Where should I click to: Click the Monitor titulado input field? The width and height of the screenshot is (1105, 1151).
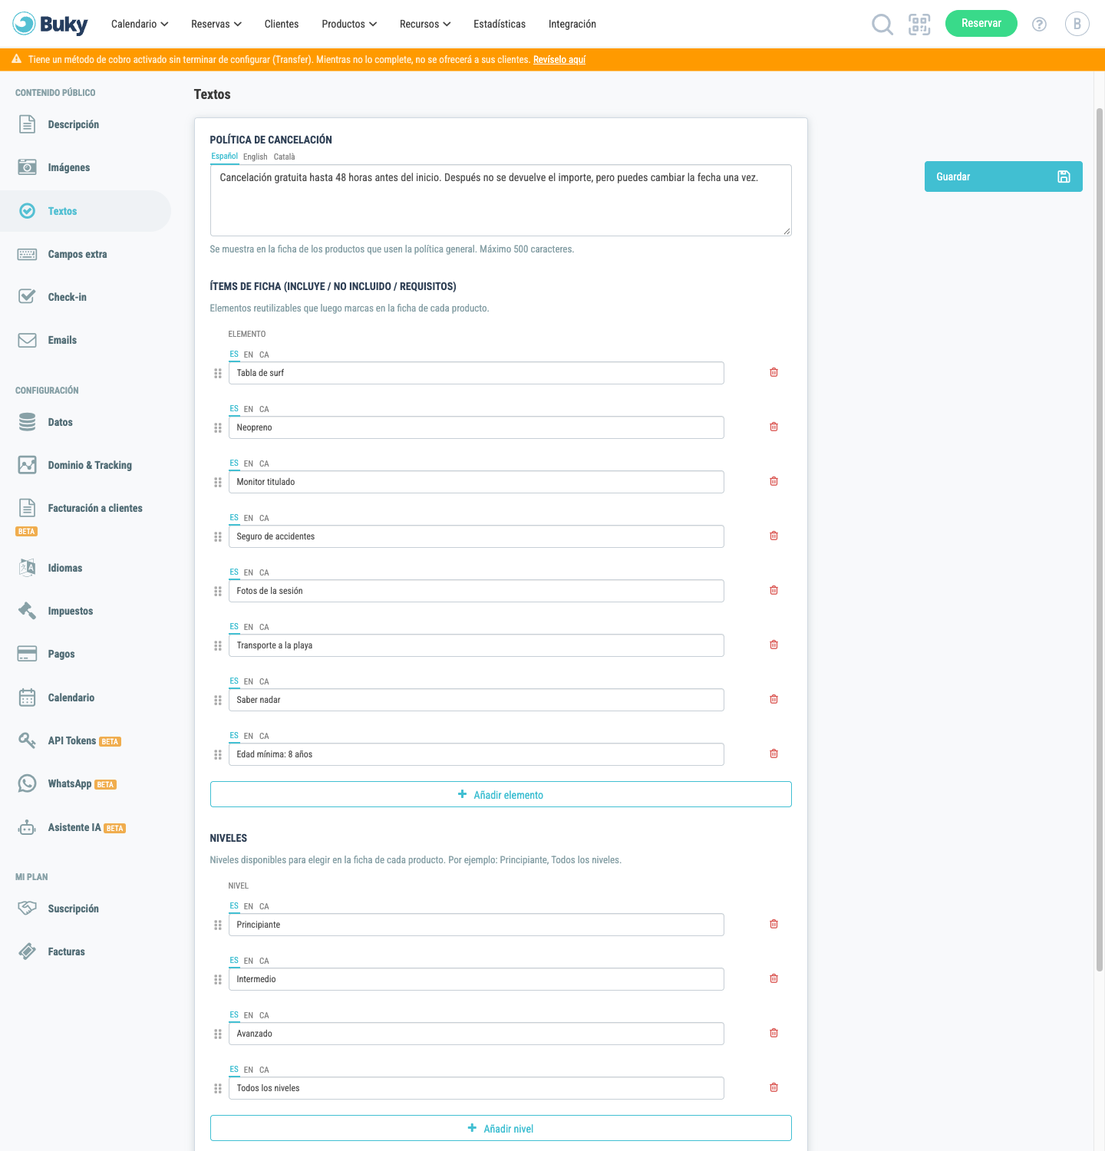(x=477, y=482)
